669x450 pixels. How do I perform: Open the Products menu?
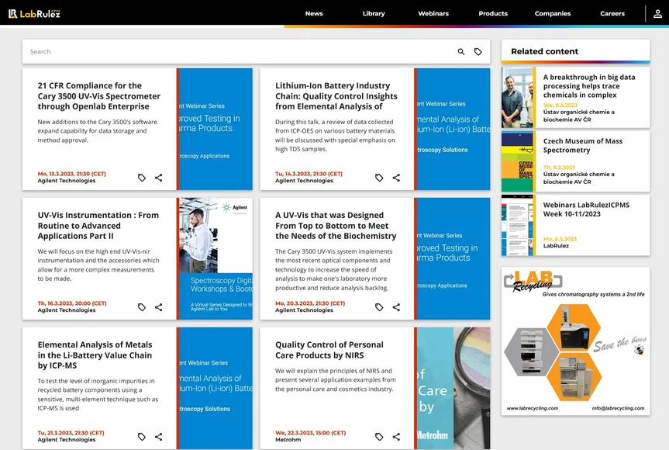493,14
